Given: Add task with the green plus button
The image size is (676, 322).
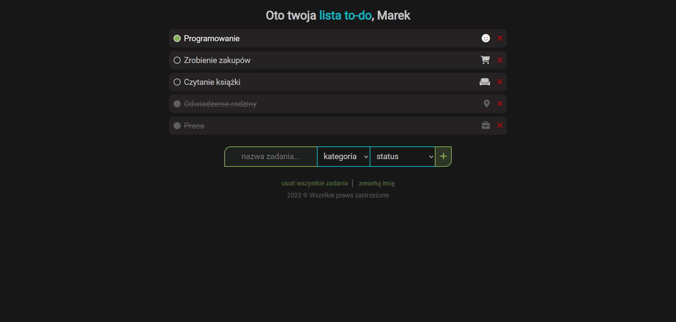Looking at the screenshot, I should point(443,157).
